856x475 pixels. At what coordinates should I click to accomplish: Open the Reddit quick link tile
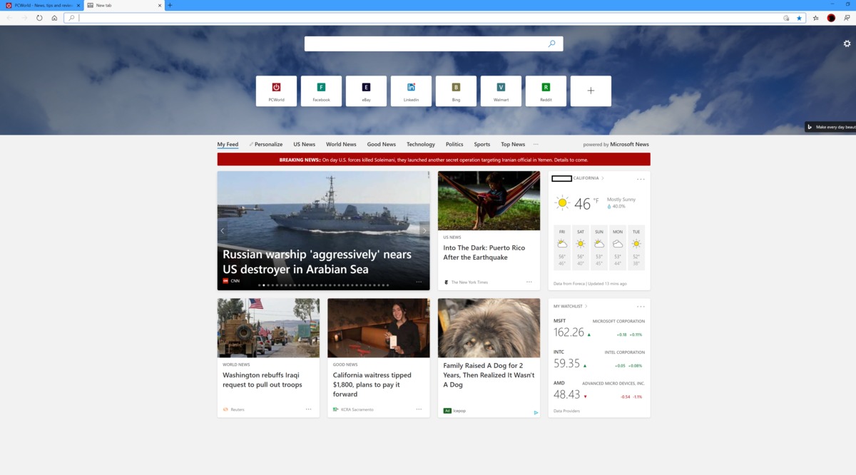546,91
